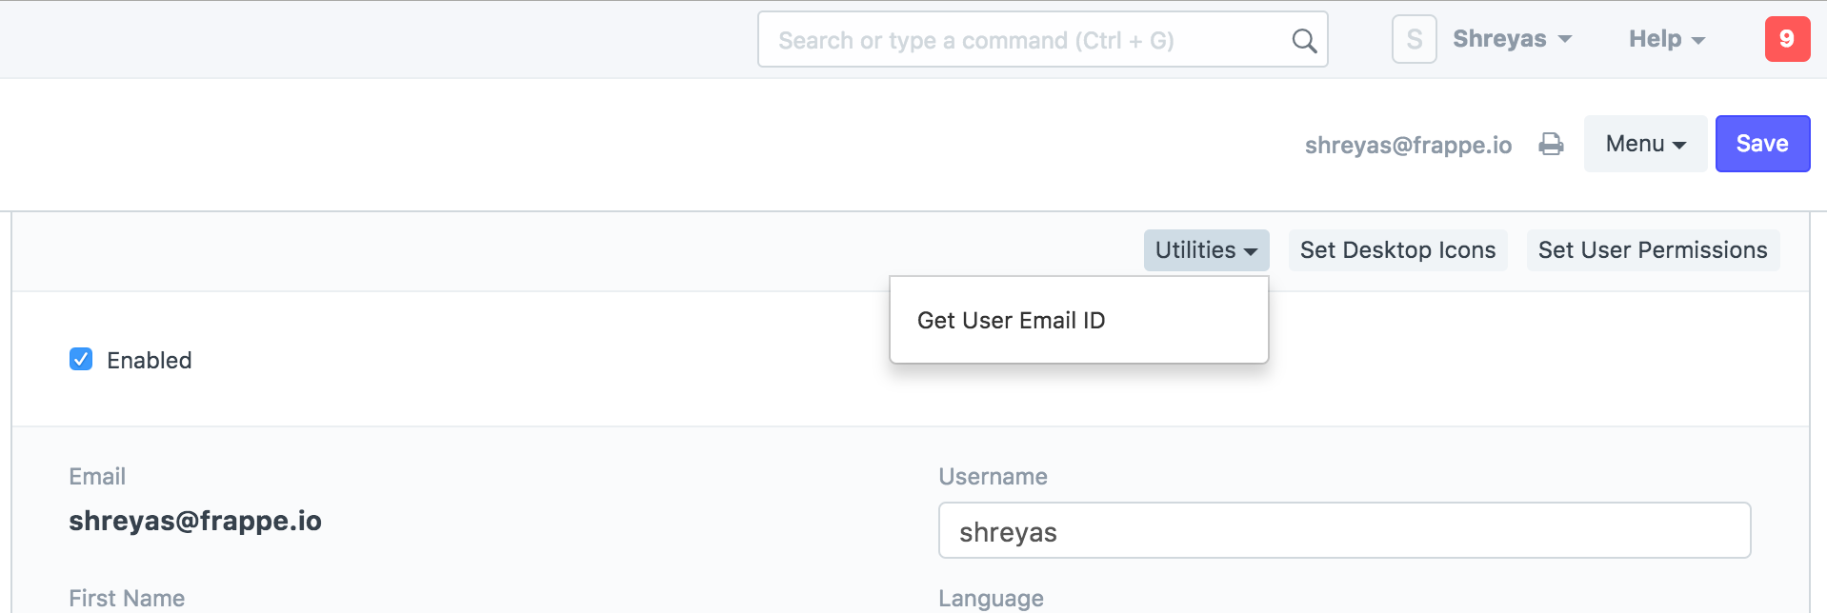1827x613 pixels.
Task: Collapse the Utilities dropdown
Action: (x=1205, y=250)
